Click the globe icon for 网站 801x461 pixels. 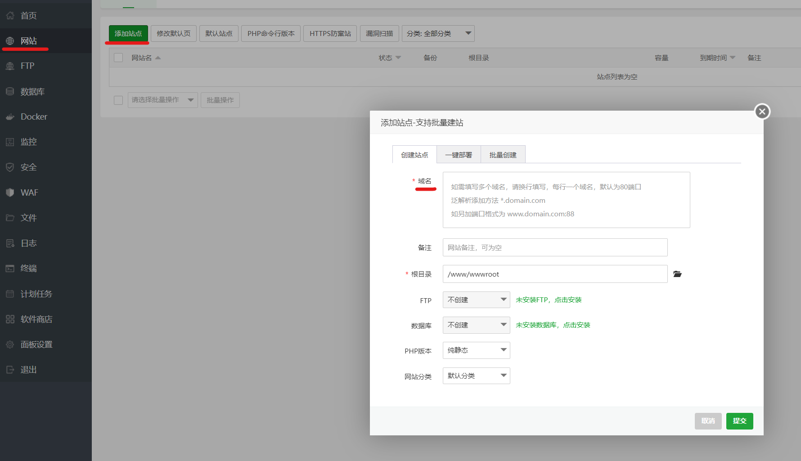(x=10, y=41)
